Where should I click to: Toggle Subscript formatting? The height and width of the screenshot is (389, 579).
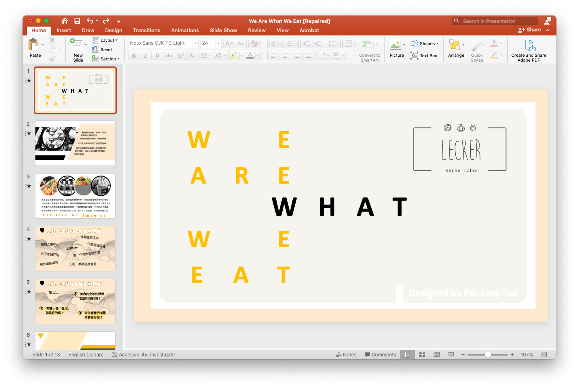[x=192, y=56]
